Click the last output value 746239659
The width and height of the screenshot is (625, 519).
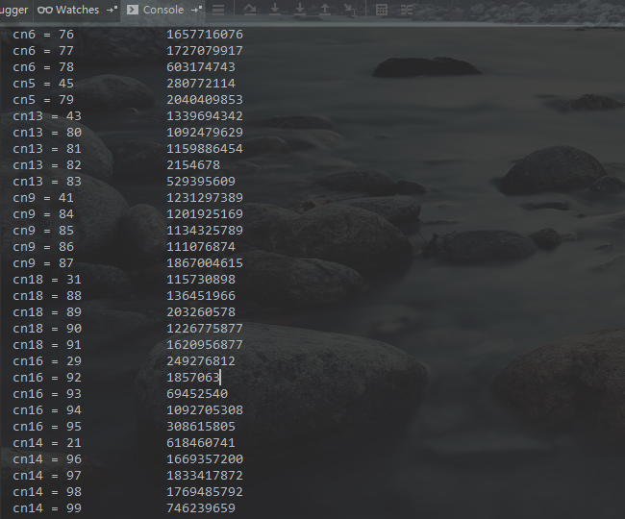200,508
